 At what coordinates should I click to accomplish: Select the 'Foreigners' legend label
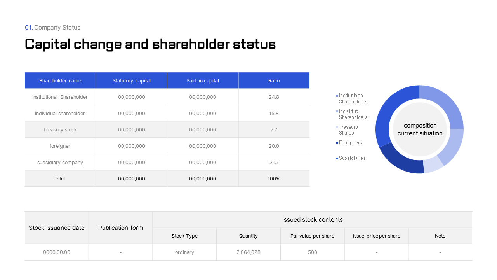tap(350, 143)
